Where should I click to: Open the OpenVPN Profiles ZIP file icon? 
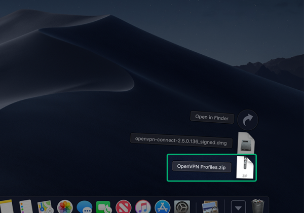245,167
